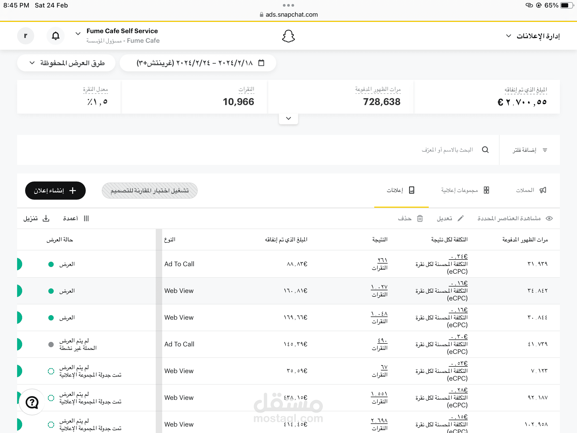Click the 0,53€ eCPC value

point(459,364)
